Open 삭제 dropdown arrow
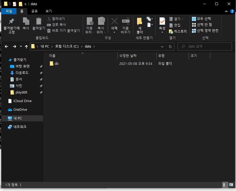The image size is (236, 191). (114, 32)
